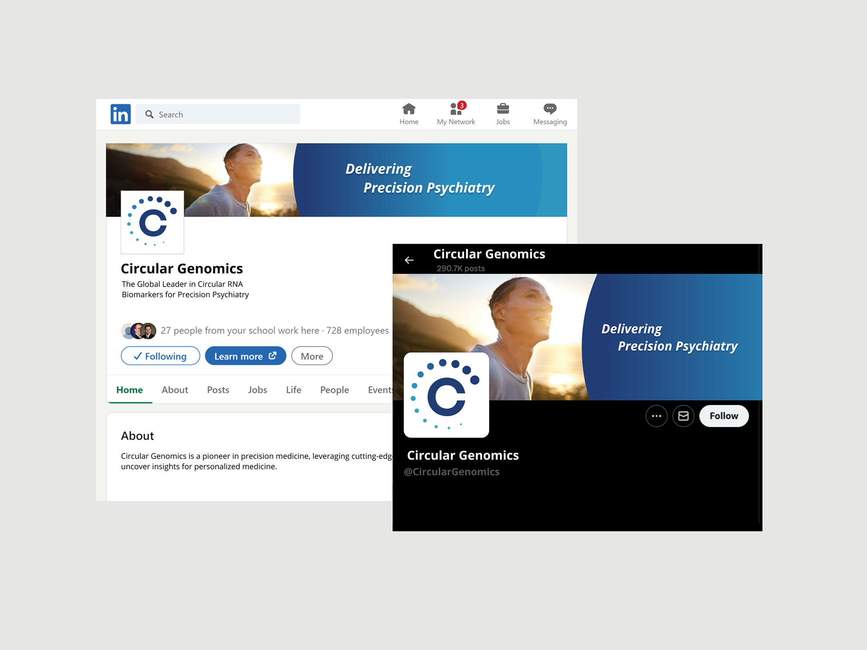
Task: Click Circular Genomics header title in Twitter window
Action: pos(489,254)
